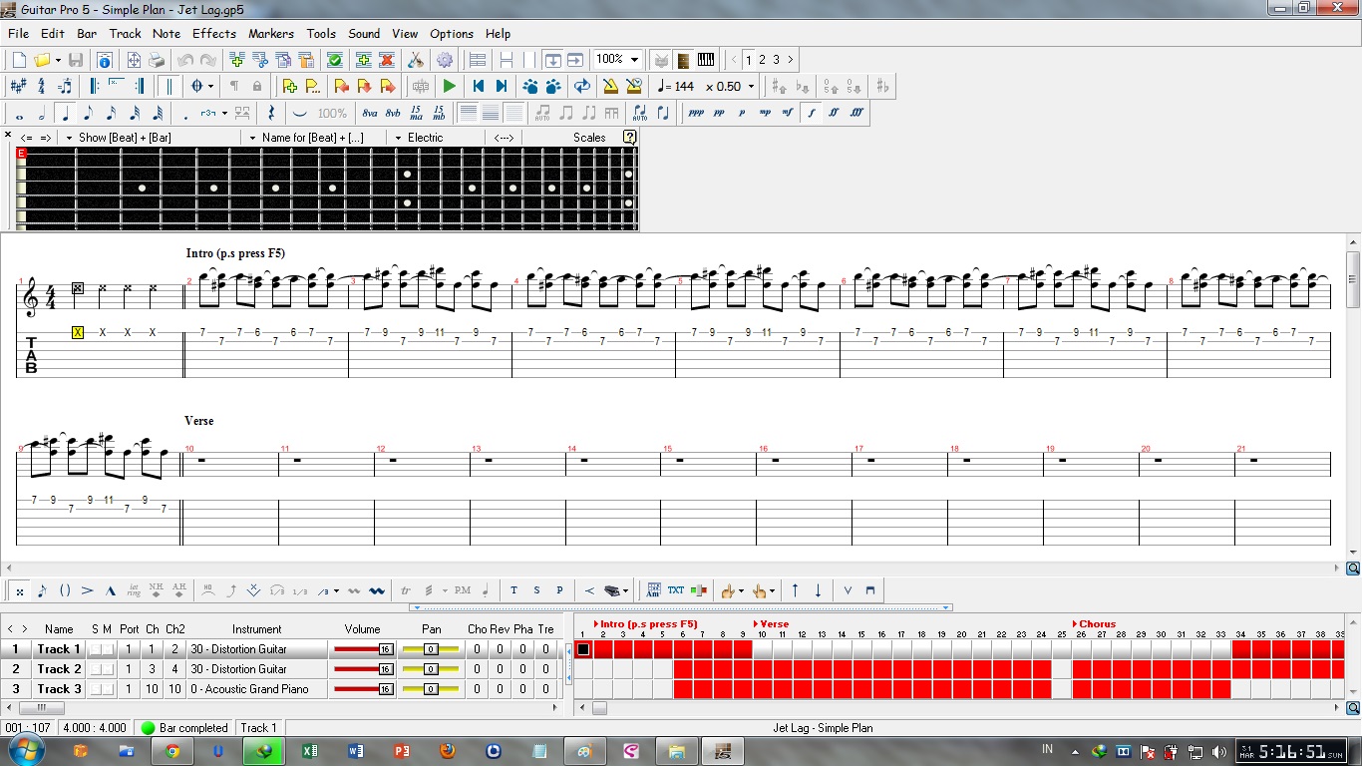Open the 100% zoom dropdown

point(633,59)
